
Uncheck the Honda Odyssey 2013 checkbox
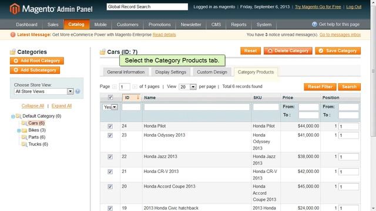click(110, 135)
